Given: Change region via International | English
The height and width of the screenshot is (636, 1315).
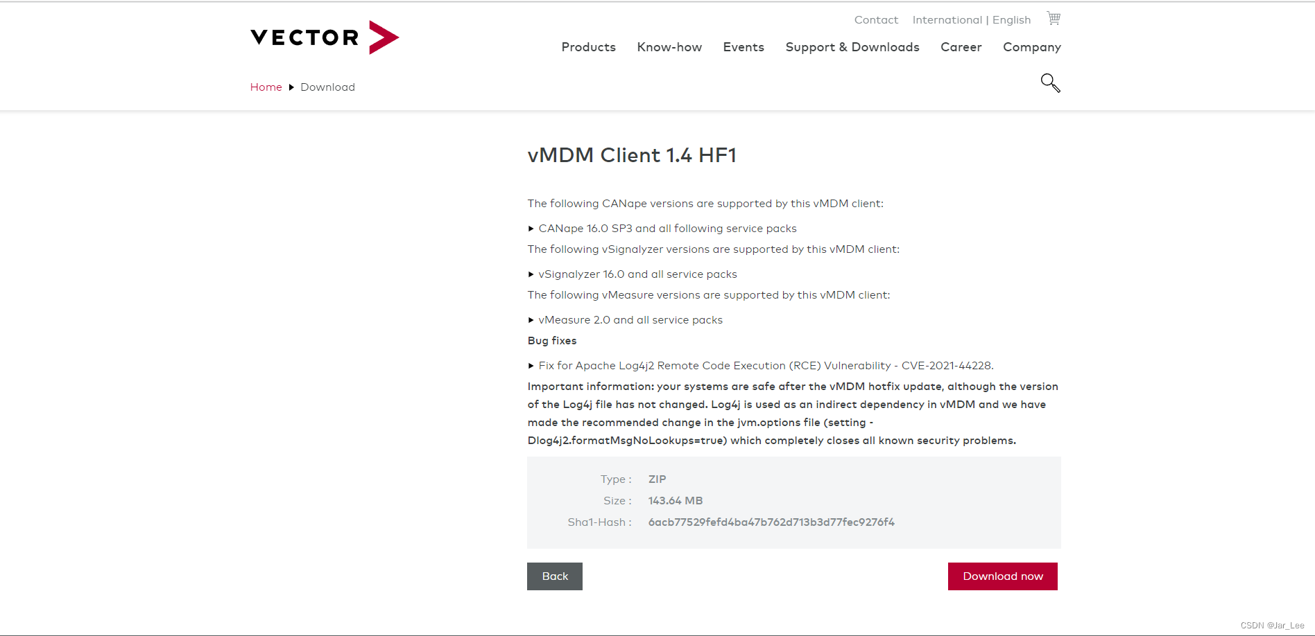Looking at the screenshot, I should pos(972,20).
